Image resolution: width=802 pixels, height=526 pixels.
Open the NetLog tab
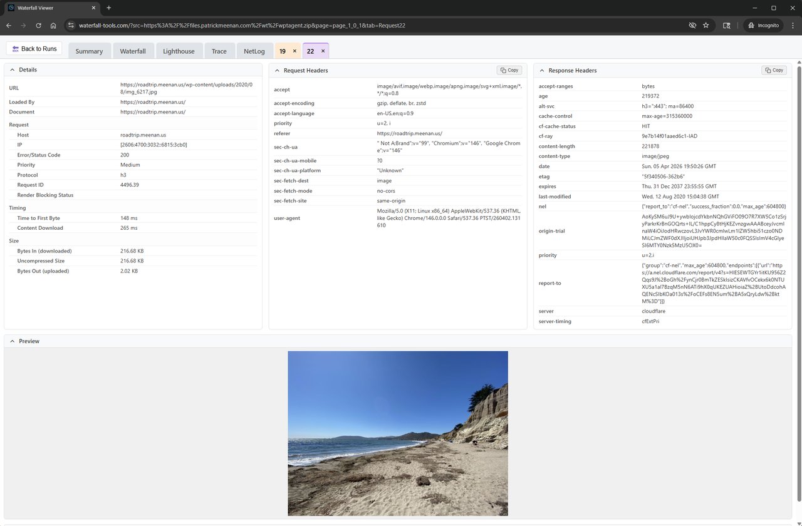click(x=254, y=51)
